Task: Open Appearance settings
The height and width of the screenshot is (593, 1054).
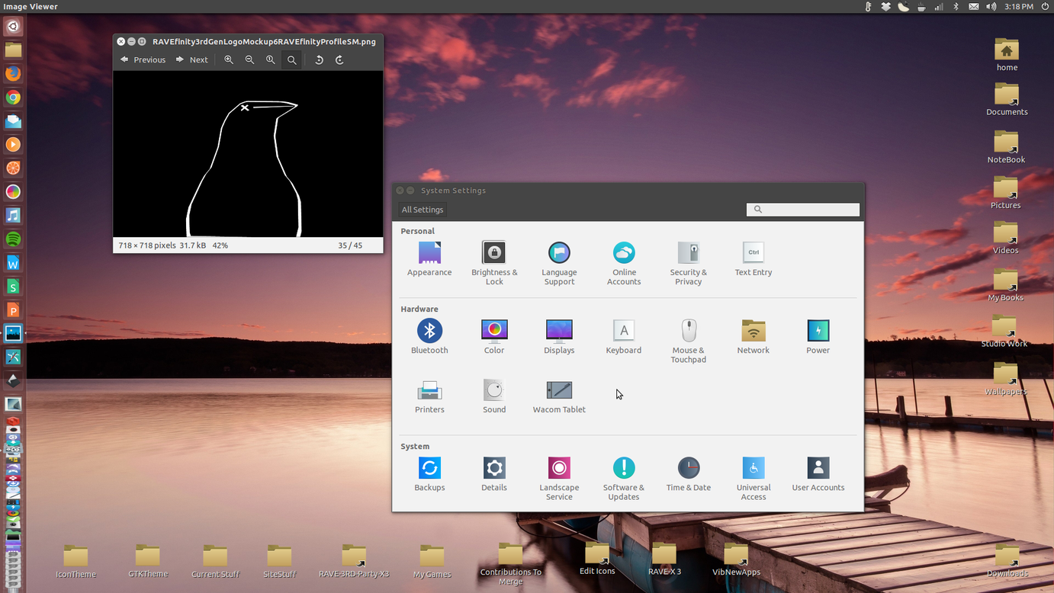Action: [429, 252]
